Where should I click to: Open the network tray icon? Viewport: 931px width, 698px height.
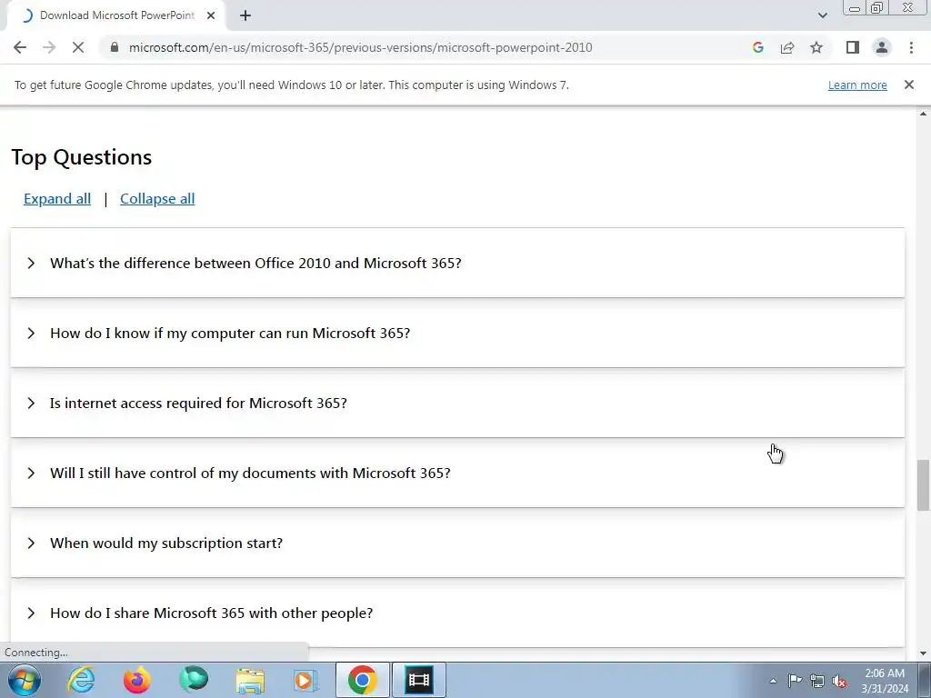point(817,681)
